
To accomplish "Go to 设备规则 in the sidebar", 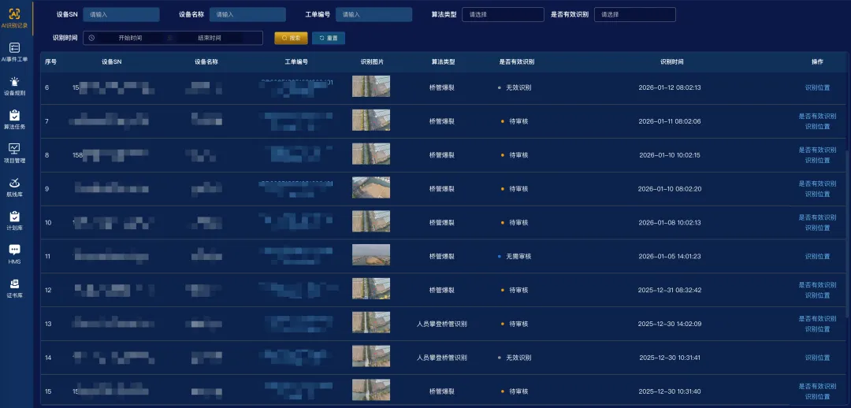I will click(x=15, y=86).
